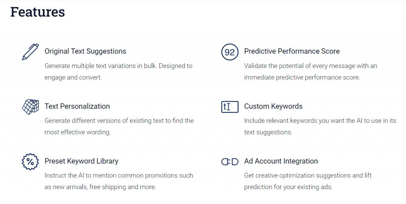This screenshot has height=204, width=406.
Task: Click the percent badge Preset Keyword icon
Action: [x=30, y=162]
